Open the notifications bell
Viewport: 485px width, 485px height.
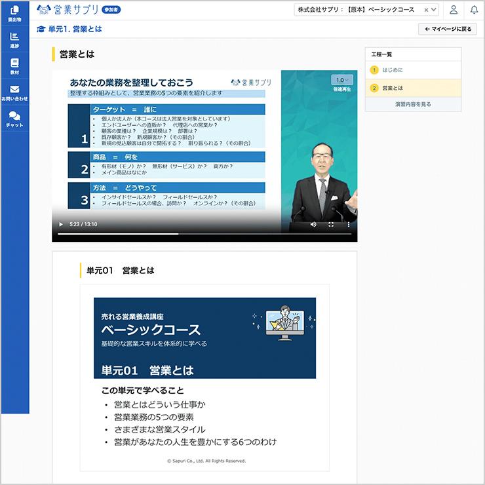point(474,10)
